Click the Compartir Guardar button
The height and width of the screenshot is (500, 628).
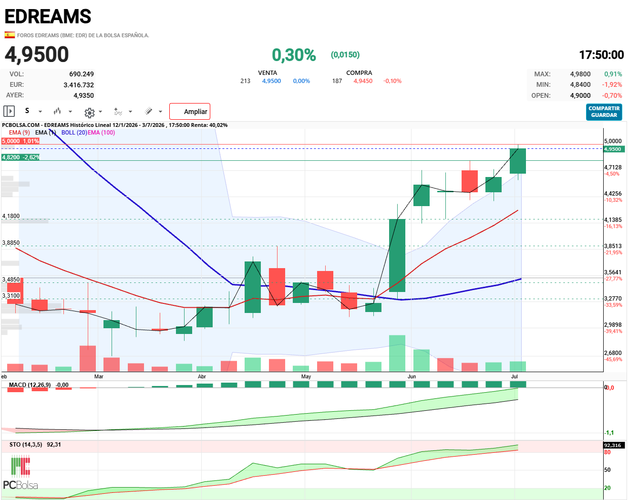point(604,112)
